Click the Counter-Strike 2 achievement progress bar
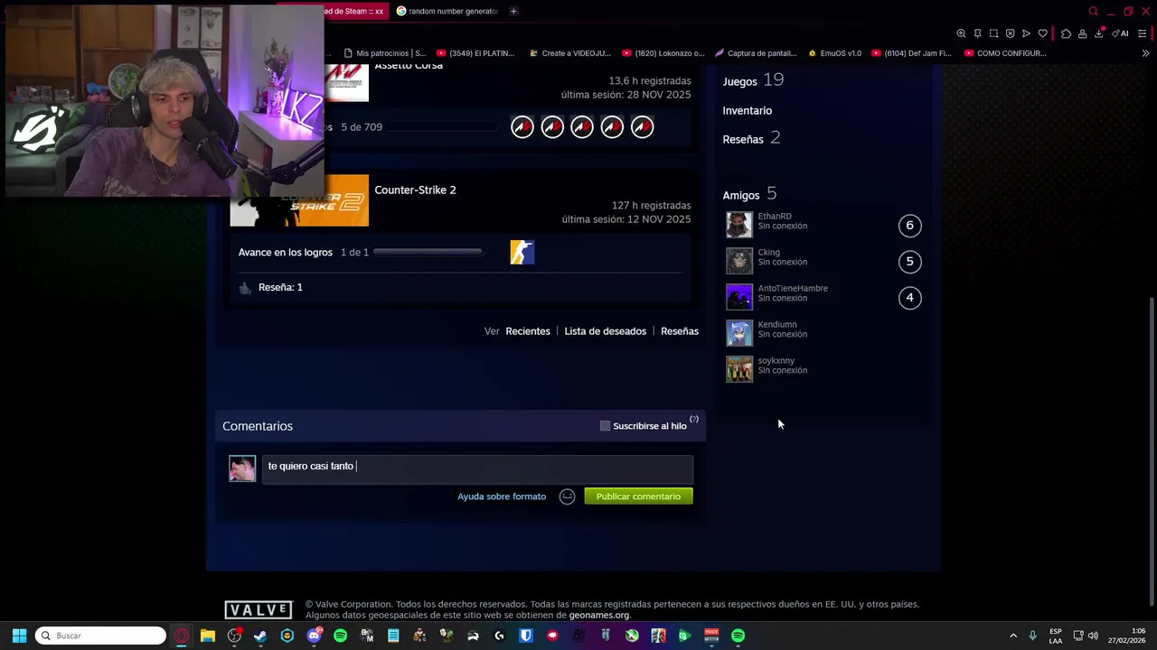 pos(428,253)
